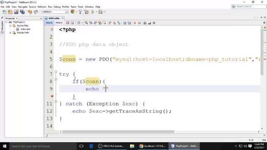Click the New File toolbar icon
This screenshot has width=267, height=150.
click(5, 12)
